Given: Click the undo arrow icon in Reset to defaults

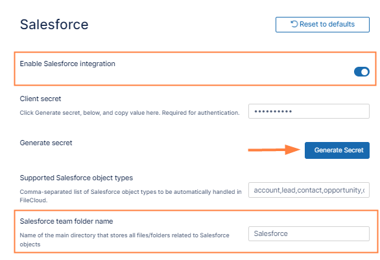Looking at the screenshot, I should [x=294, y=24].
